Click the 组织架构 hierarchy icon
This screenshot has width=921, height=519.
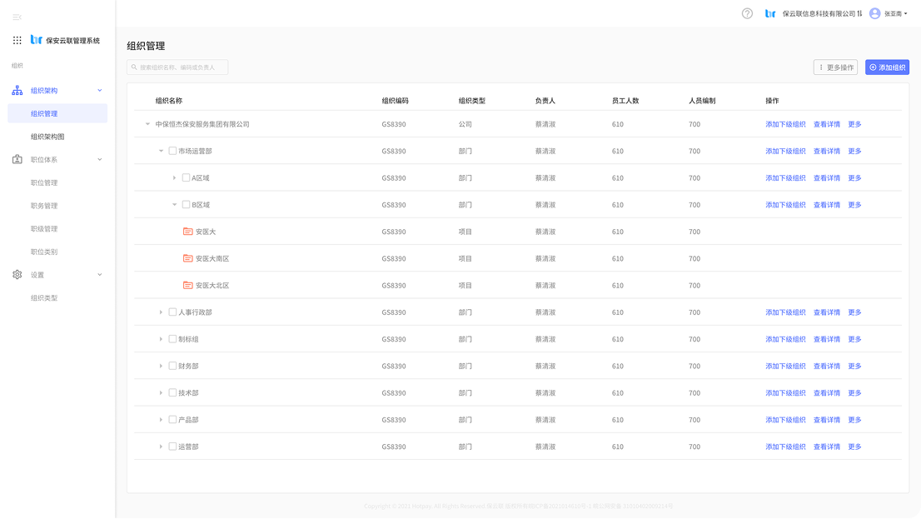(x=17, y=90)
